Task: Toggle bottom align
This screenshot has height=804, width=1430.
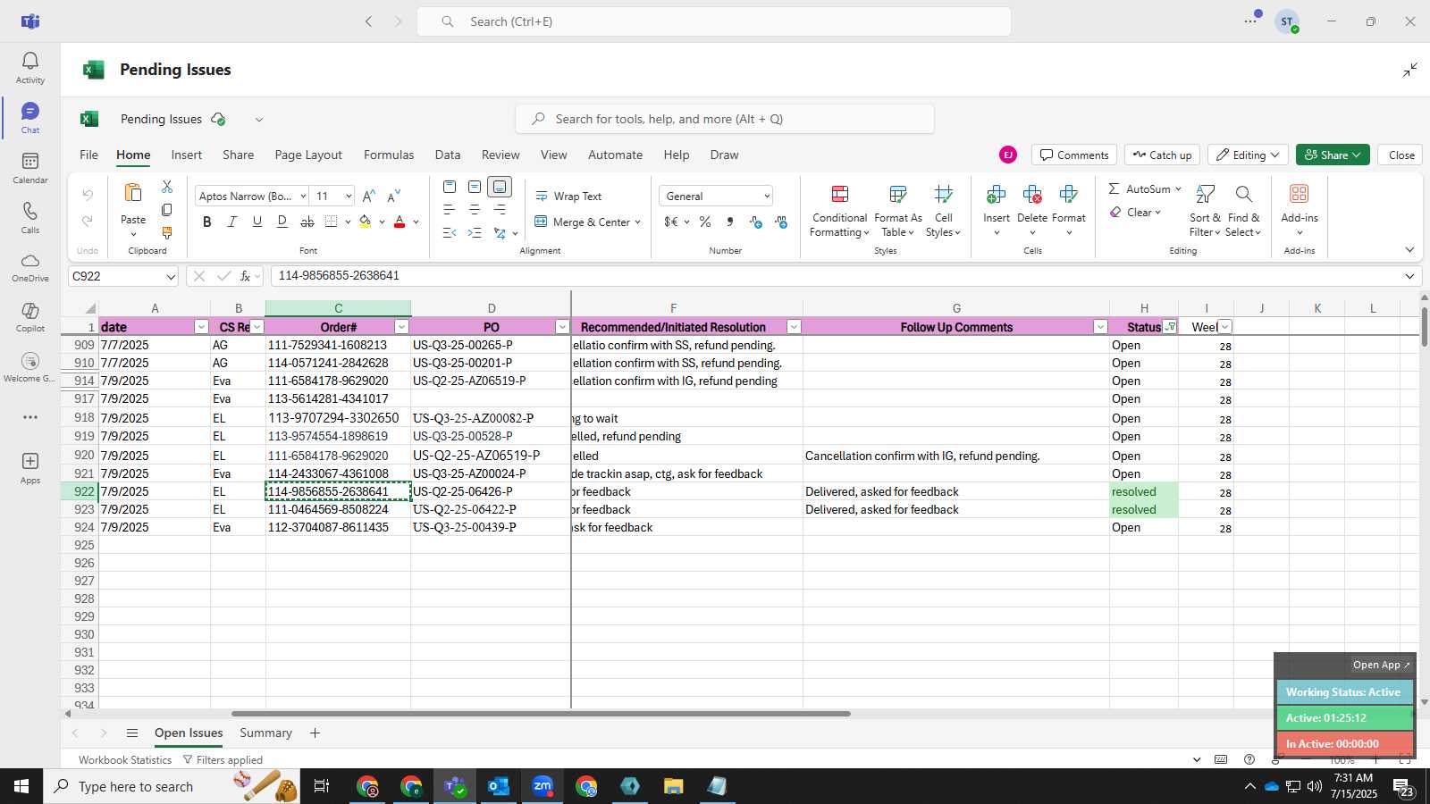Action: 500,187
